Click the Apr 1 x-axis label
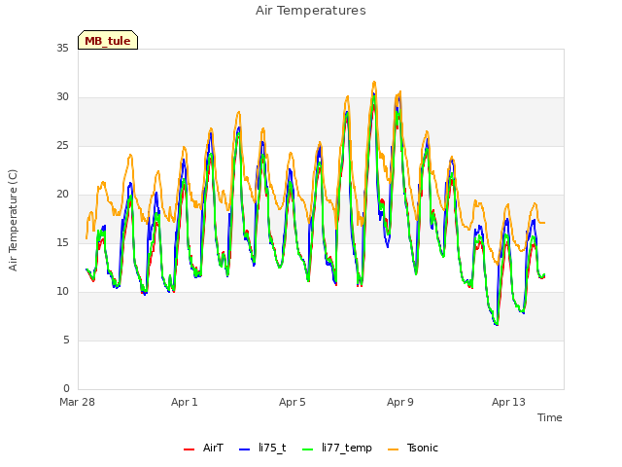This screenshot has height=467, width=622. click(185, 402)
